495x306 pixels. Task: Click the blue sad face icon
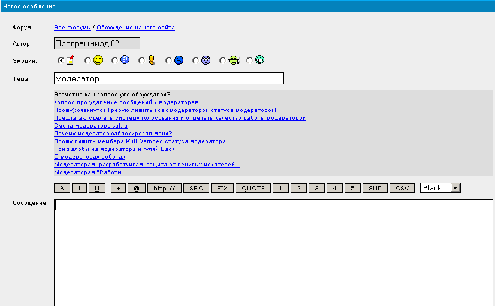pyautogui.click(x=179, y=60)
